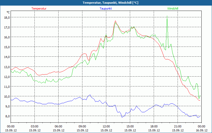The height and width of the screenshot is (133, 212).
Task: Click the '06:00' time axis label
Action: click(x=58, y=127)
